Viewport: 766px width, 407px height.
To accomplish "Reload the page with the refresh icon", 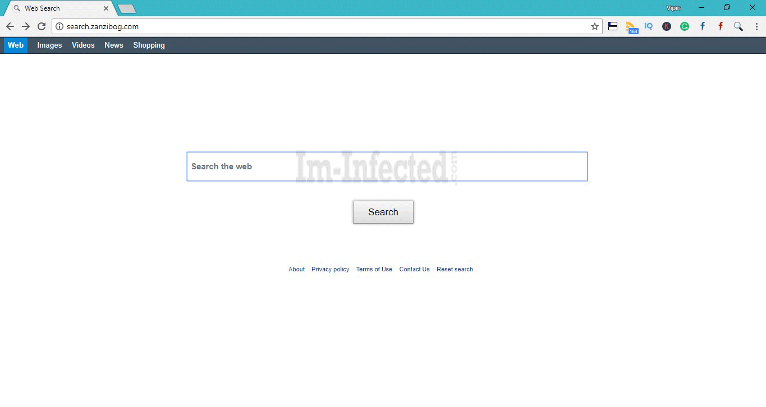I will pos(42,26).
